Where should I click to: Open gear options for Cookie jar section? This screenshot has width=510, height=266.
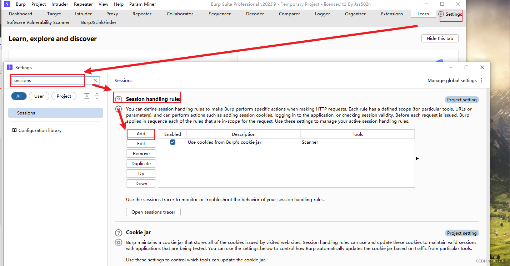tap(119, 242)
